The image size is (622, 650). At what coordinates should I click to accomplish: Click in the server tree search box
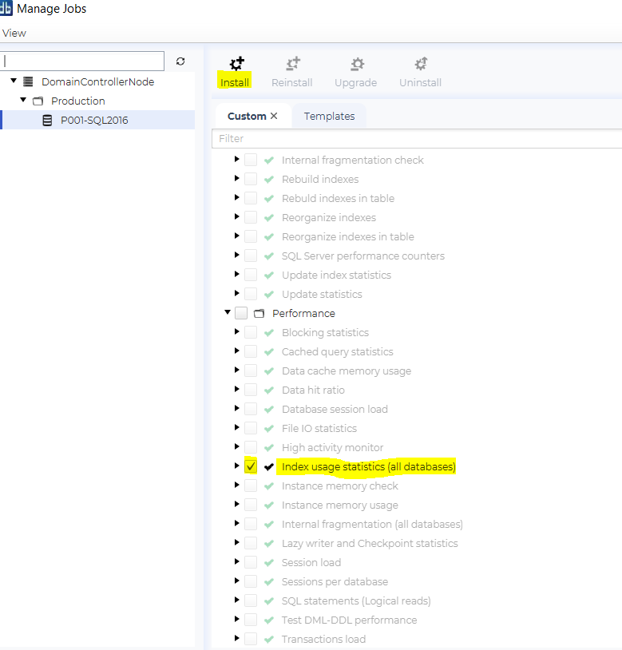pos(82,61)
